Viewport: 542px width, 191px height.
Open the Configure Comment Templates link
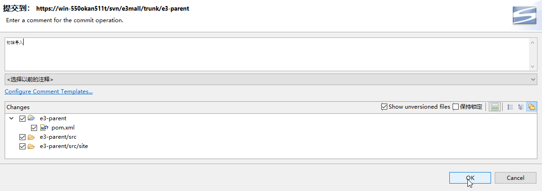(x=49, y=92)
